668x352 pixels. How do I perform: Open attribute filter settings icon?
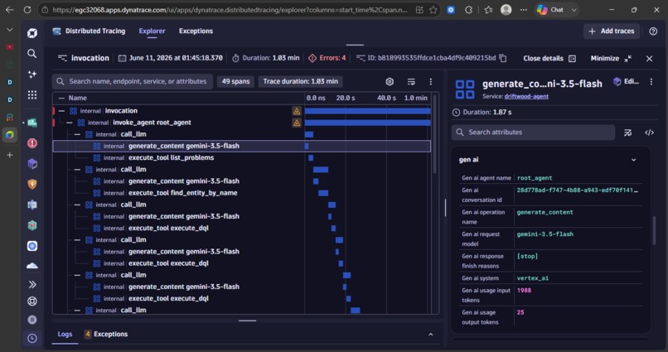coord(628,133)
